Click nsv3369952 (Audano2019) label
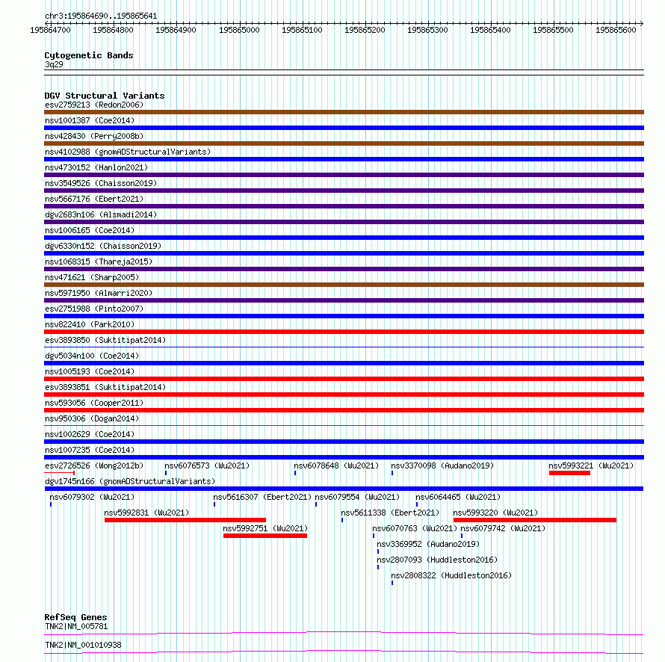The height and width of the screenshot is (662, 665). pyautogui.click(x=428, y=544)
